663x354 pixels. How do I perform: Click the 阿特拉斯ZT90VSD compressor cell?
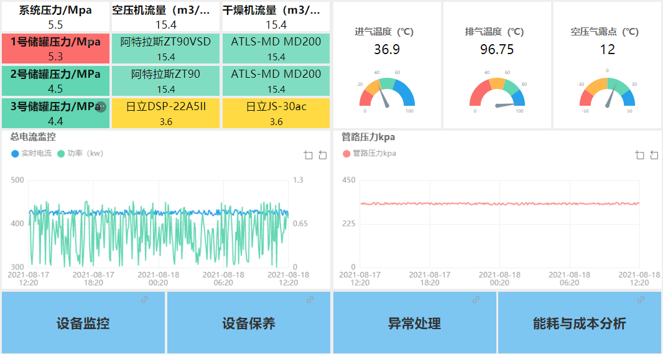pos(165,49)
